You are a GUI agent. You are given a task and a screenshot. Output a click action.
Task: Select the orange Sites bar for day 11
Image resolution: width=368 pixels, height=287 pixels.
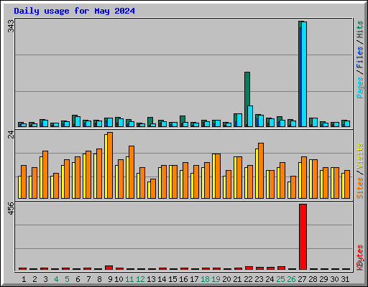tap(132, 172)
